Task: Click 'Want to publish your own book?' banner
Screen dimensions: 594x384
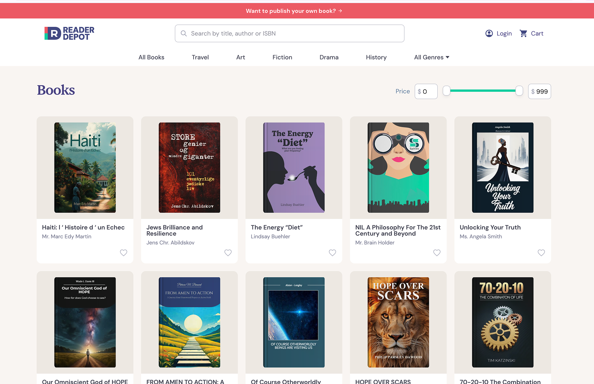Action: point(294,11)
